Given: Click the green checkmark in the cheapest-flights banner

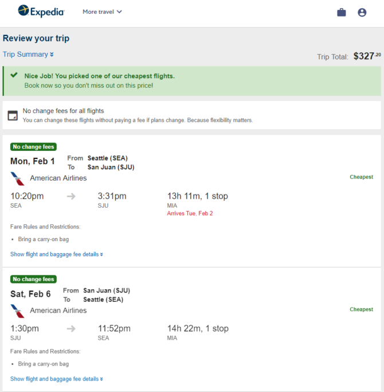Looking at the screenshot, I should (14, 75).
